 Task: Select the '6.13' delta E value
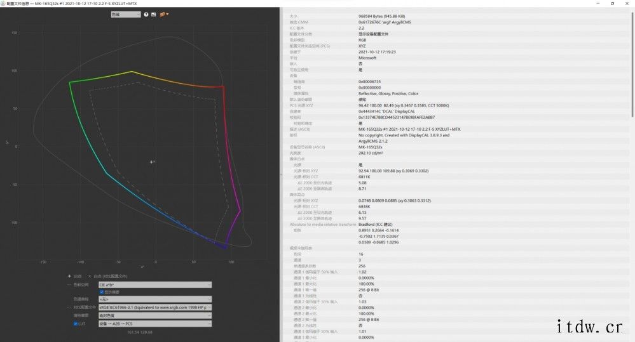[x=362, y=213]
